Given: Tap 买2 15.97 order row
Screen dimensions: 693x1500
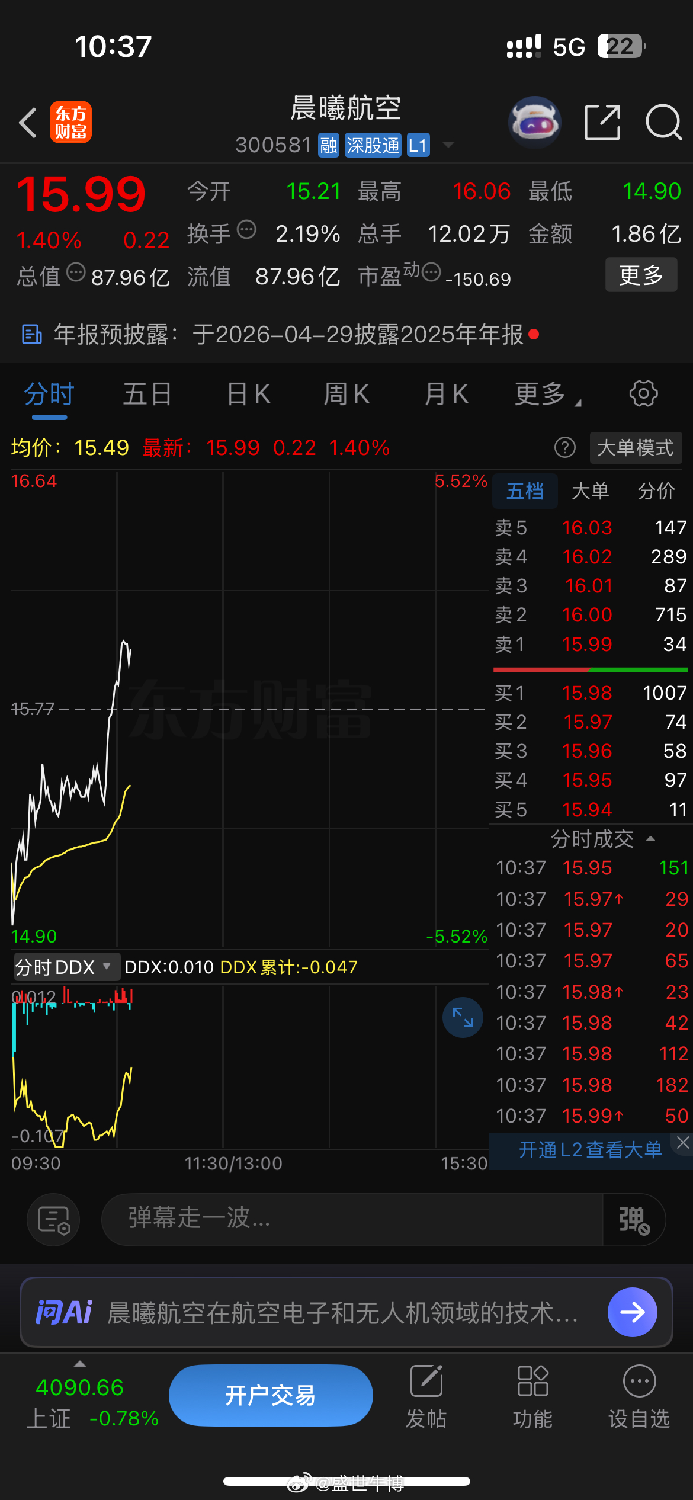Looking at the screenshot, I should [x=591, y=722].
